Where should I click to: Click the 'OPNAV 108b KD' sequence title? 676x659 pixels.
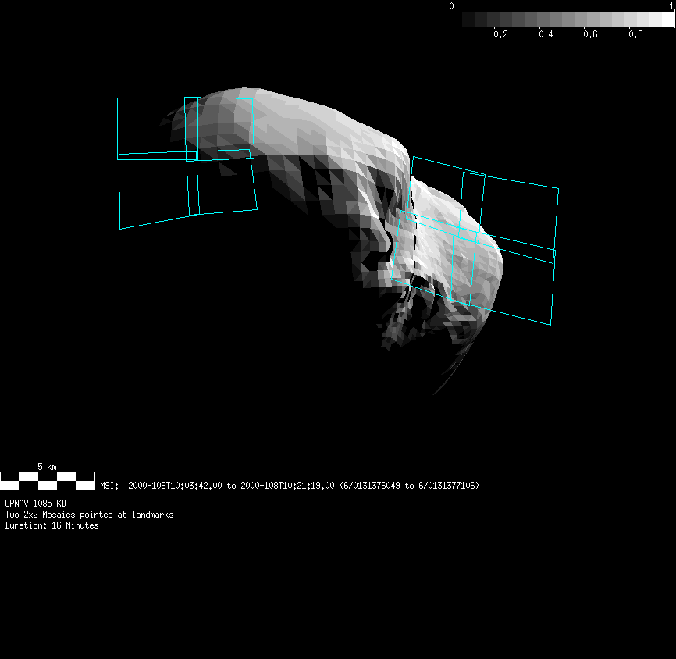(35, 504)
